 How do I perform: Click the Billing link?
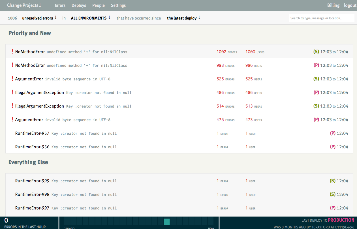click(333, 5)
